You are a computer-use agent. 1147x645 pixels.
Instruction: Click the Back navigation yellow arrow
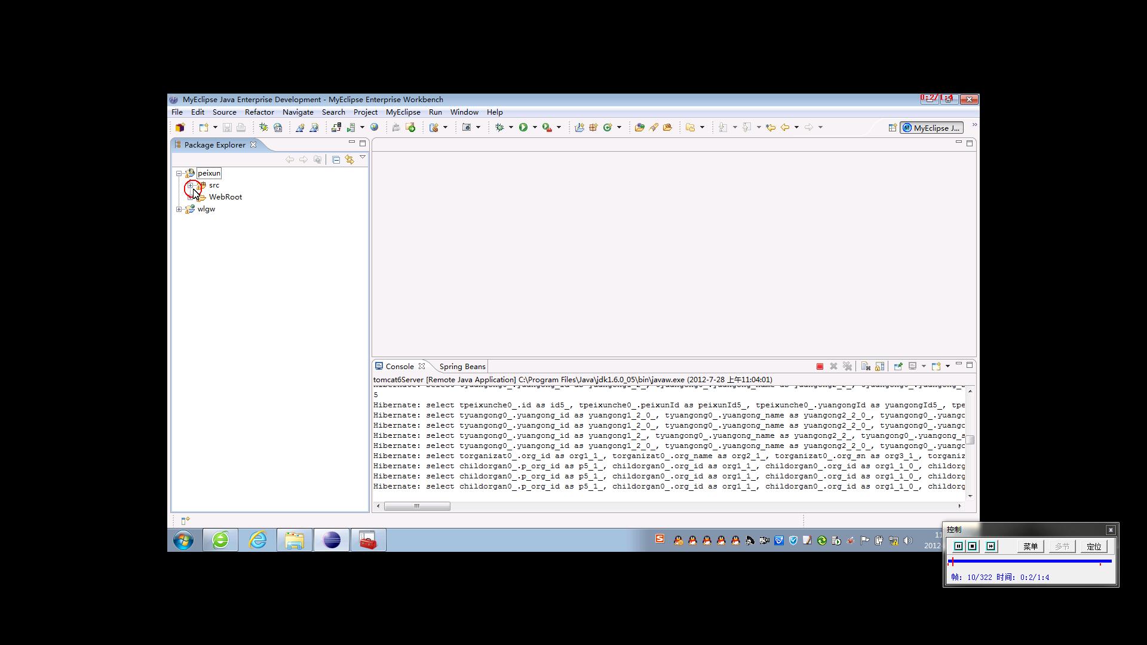785,127
